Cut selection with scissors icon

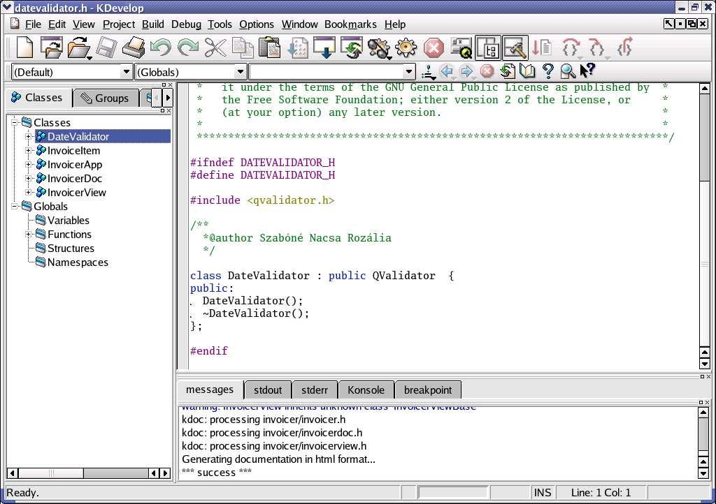(x=215, y=47)
